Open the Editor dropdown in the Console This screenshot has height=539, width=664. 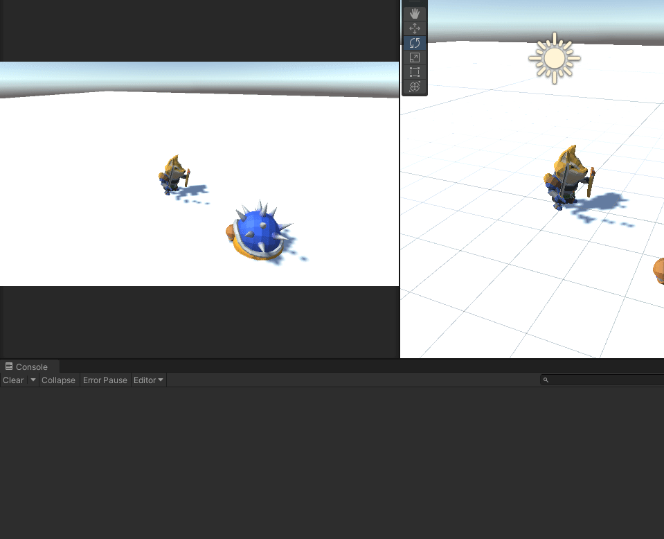click(148, 380)
